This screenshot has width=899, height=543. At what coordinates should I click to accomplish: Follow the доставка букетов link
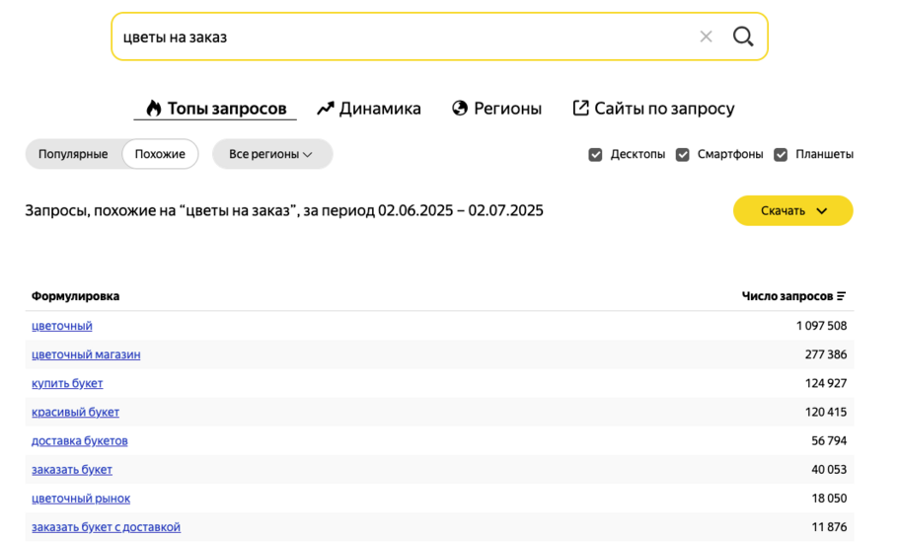[80, 440]
